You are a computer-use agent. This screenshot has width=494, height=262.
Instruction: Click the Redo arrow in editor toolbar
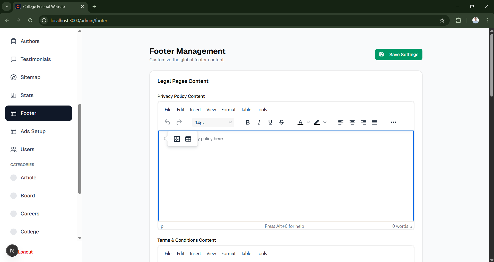(179, 122)
